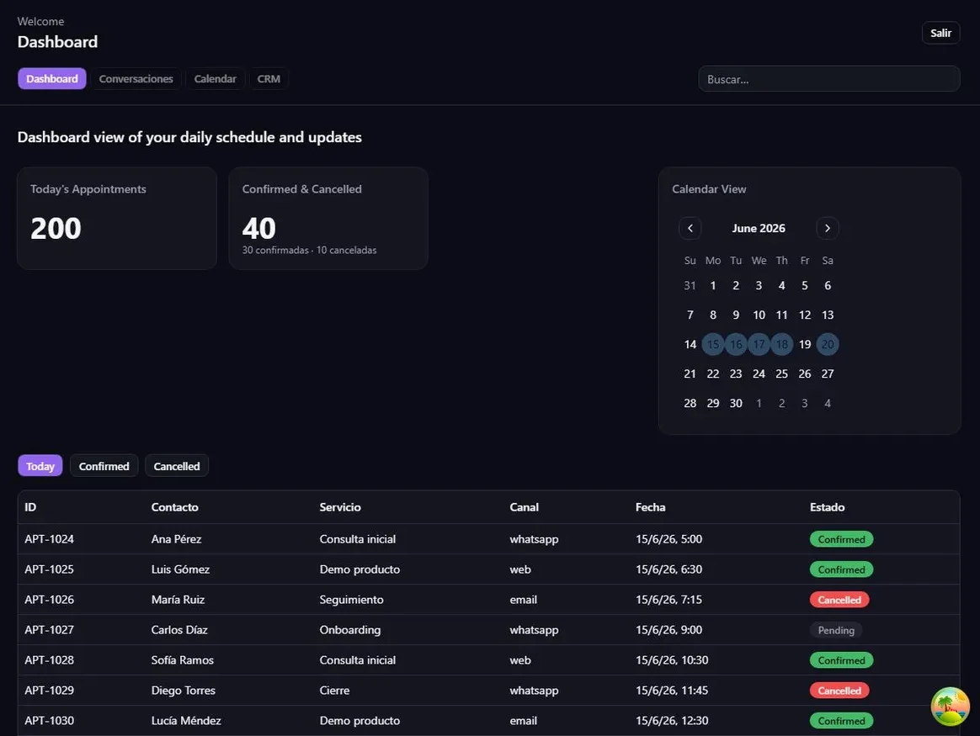Pick June 30 in the calendar
The height and width of the screenshot is (736, 980).
click(736, 403)
